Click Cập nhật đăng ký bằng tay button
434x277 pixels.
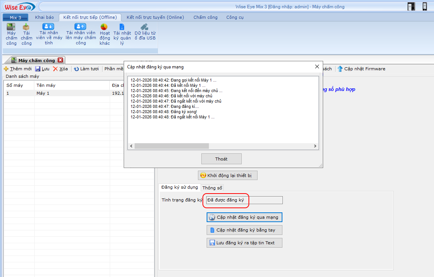coord(244,230)
